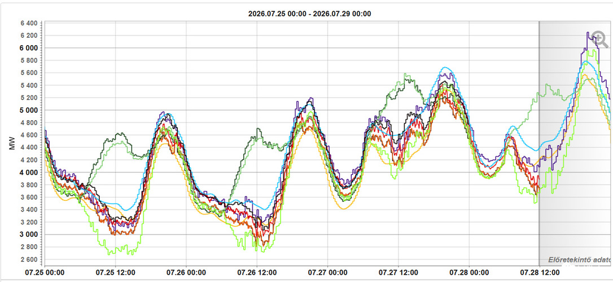613x282 pixels.
Task: Click the 5 400 y-axis label
Action: click(29, 85)
